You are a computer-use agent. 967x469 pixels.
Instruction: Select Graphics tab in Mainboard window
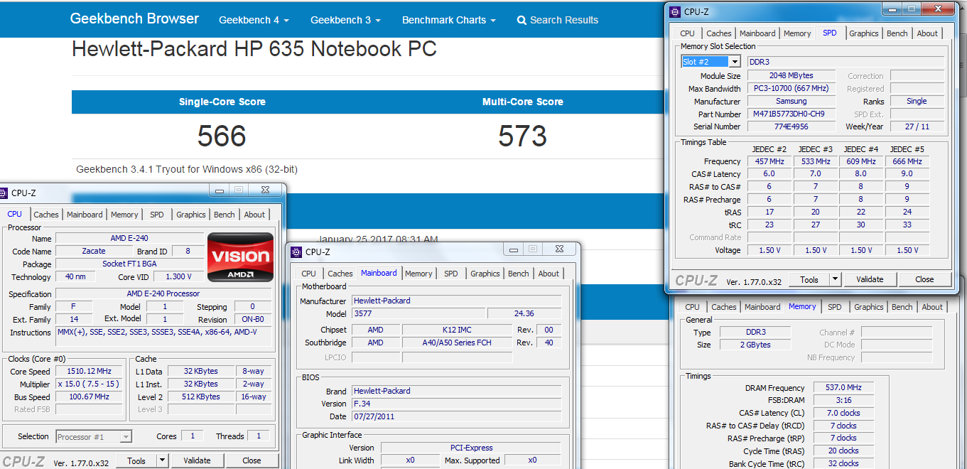point(485,274)
